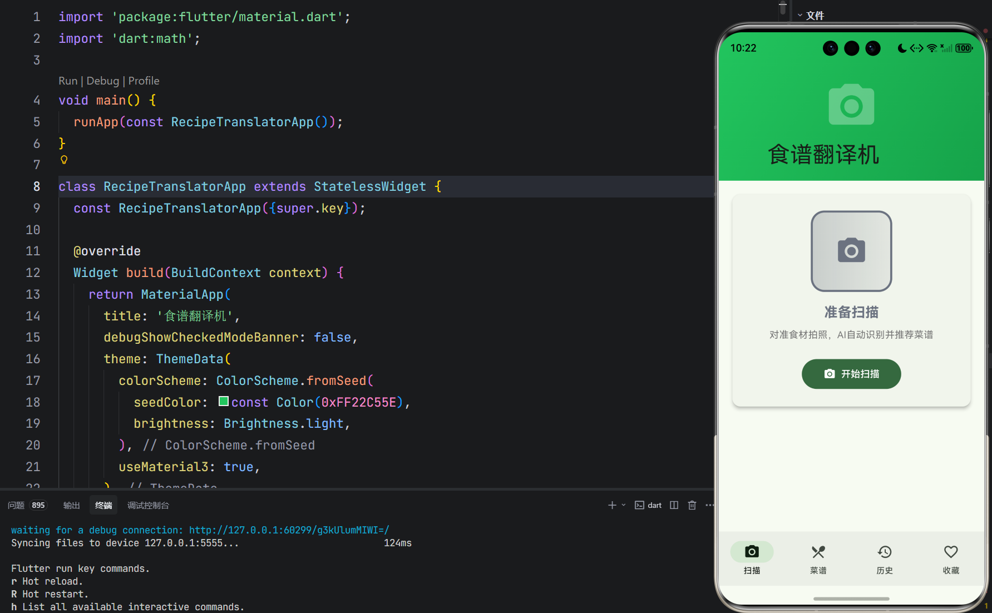Click the wifi icon in phone status bar

coord(932,48)
